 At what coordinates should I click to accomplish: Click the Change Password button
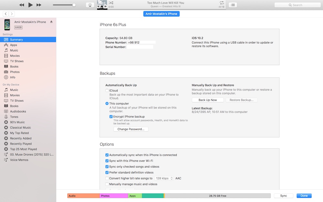tap(131, 129)
